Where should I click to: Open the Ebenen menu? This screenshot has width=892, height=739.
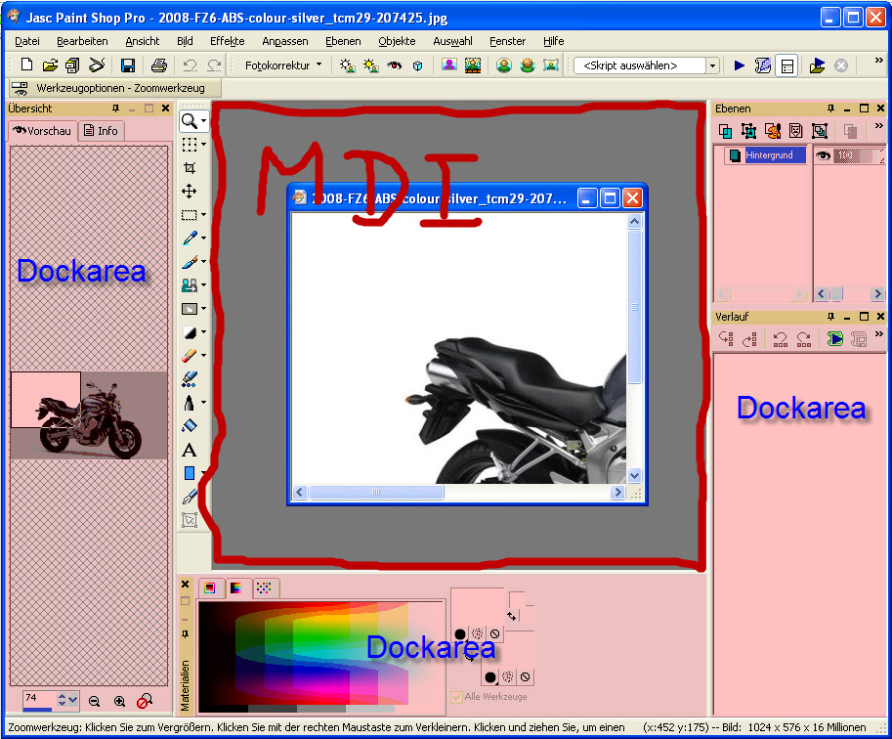[343, 41]
